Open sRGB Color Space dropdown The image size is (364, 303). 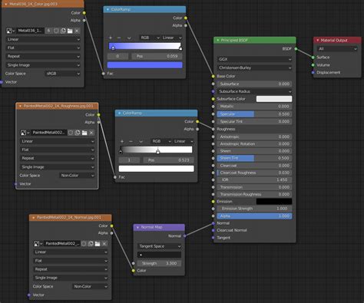(62, 74)
